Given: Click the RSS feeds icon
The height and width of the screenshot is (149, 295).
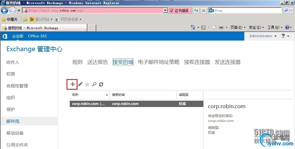Looking at the screenshot, I should coord(203,28).
